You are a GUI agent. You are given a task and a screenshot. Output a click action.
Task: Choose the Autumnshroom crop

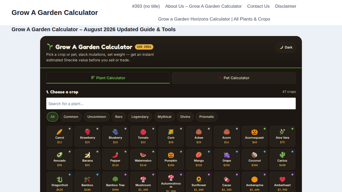[x=171, y=182]
